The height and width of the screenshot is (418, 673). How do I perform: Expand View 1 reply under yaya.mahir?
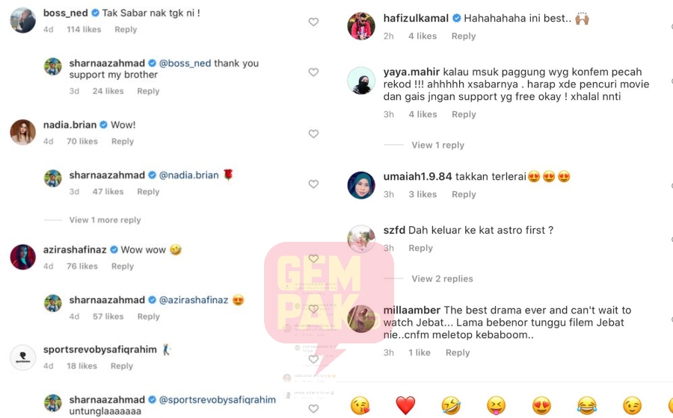[437, 146]
